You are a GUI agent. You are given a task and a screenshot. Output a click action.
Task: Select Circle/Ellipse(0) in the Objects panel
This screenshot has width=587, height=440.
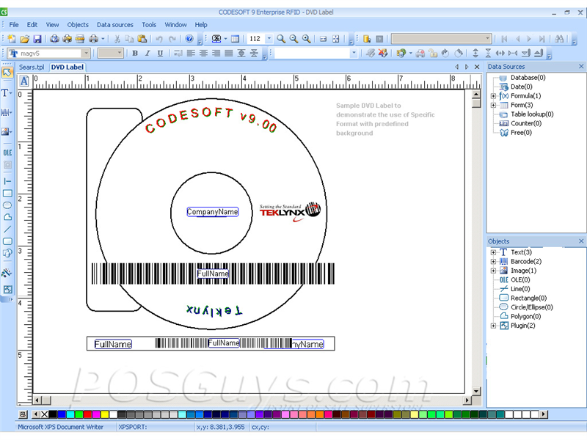[531, 307]
